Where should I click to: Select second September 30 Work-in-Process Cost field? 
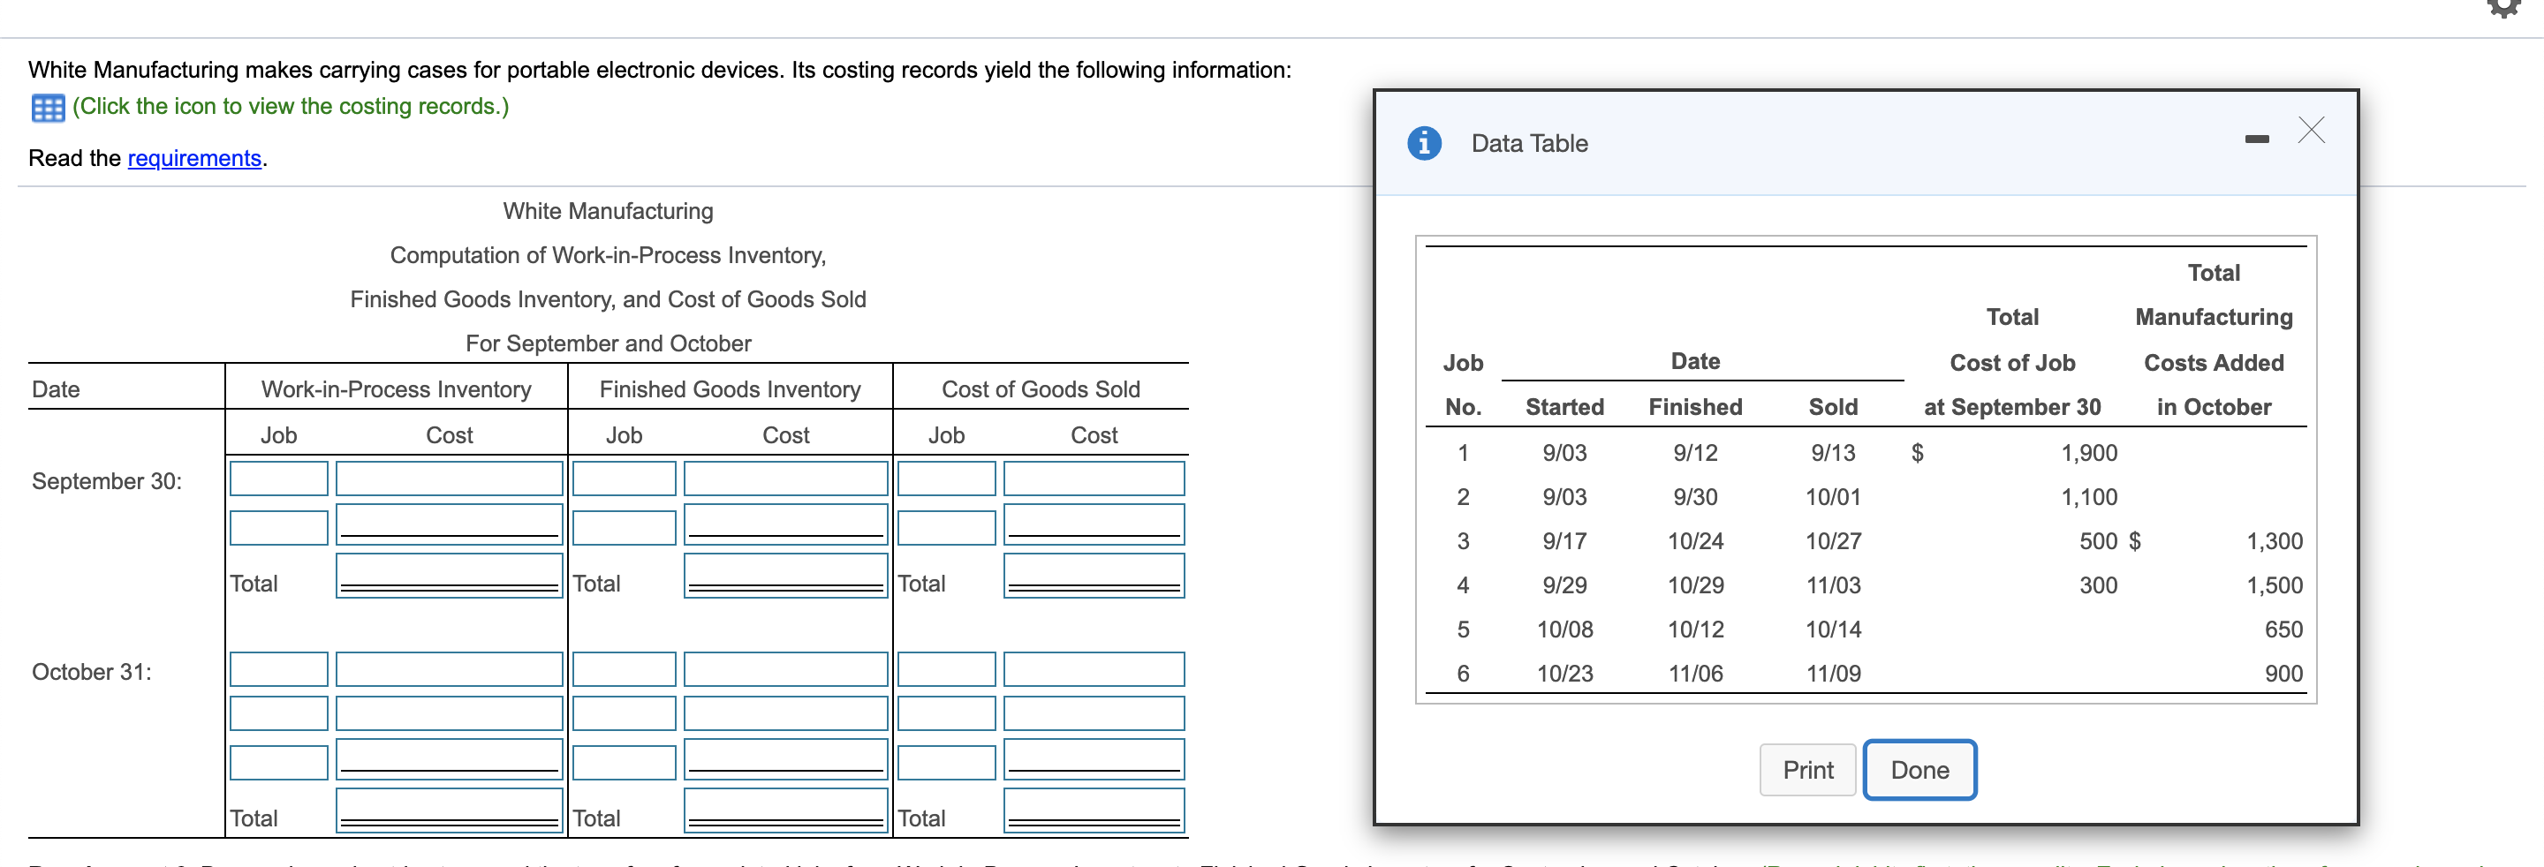[x=450, y=524]
